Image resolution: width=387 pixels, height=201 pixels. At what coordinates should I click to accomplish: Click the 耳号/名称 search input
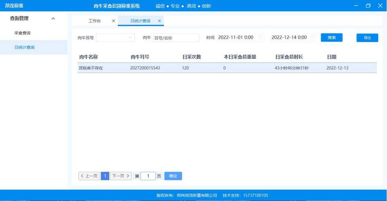(176, 37)
